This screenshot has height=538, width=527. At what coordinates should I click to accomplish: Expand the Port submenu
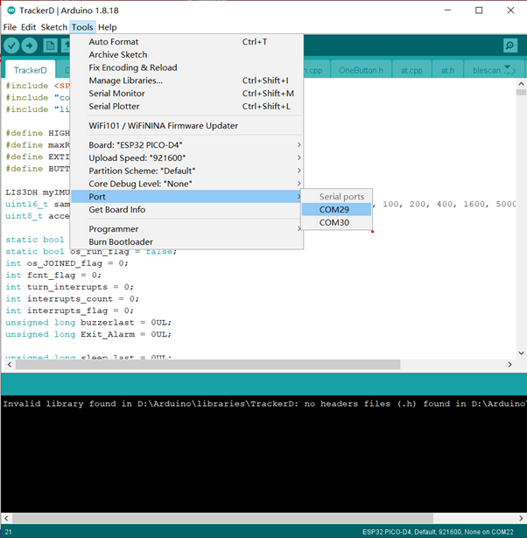tap(186, 197)
